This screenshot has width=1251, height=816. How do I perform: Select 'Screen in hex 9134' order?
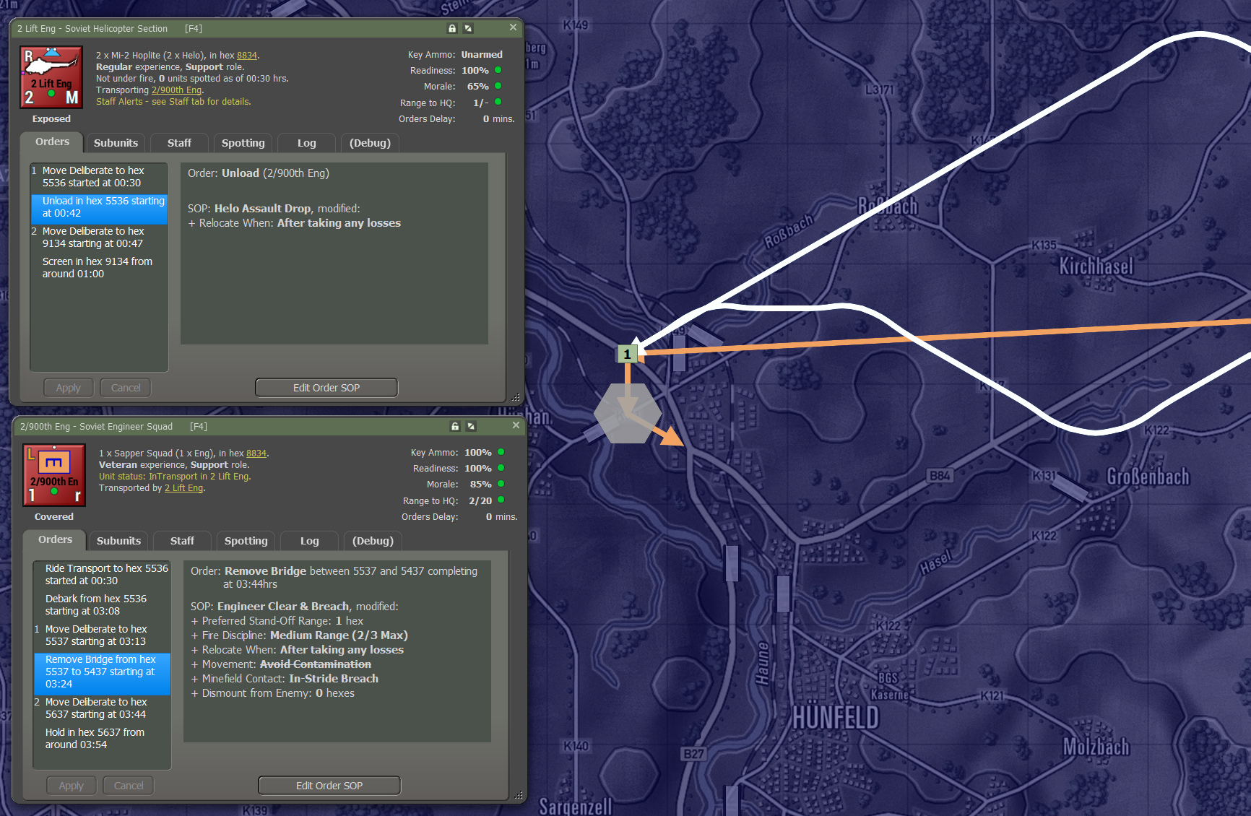coord(98,267)
